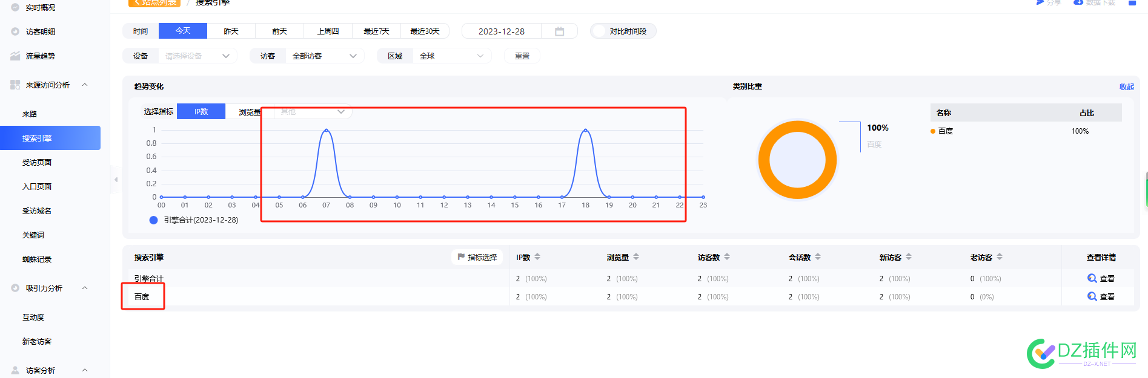Click the magnifier 查看 icon in 引擎合计 row
The height and width of the screenshot is (378, 1148).
[1092, 278]
